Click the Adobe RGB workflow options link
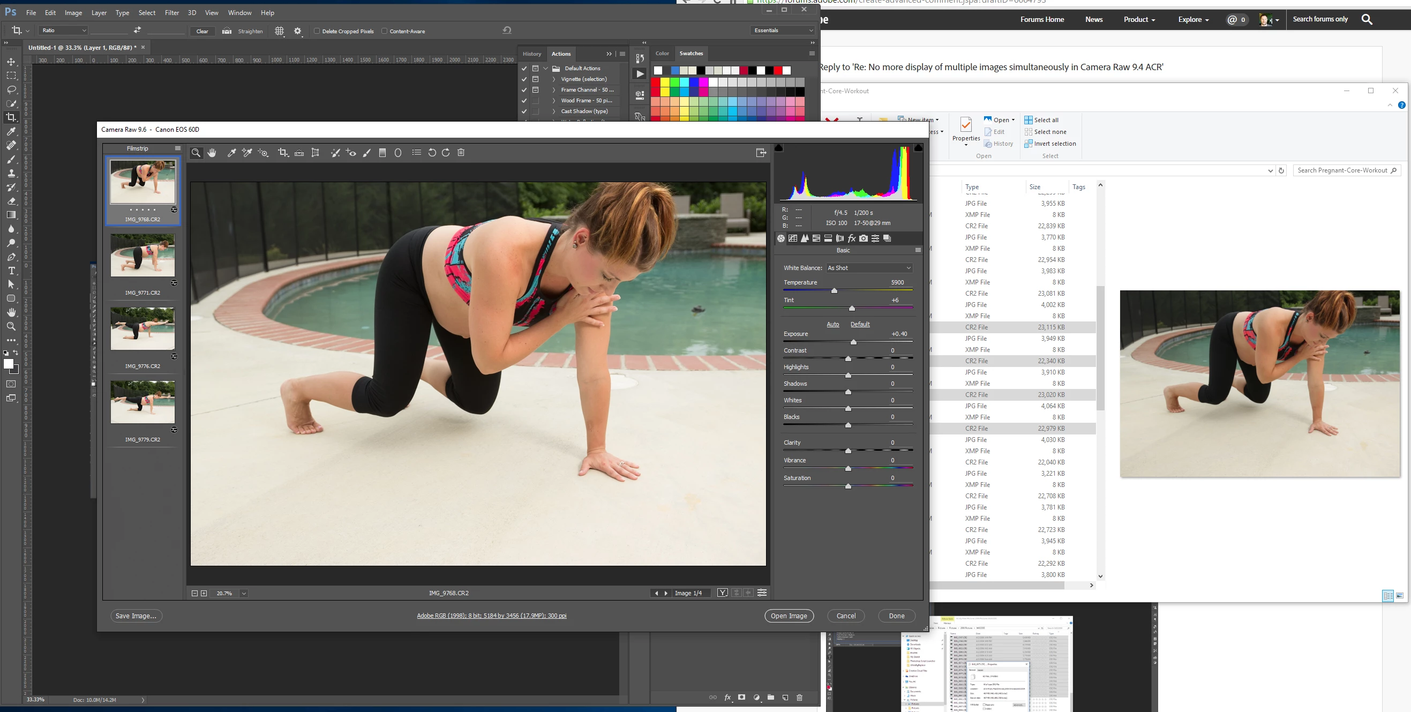This screenshot has width=1411, height=712. 491,616
